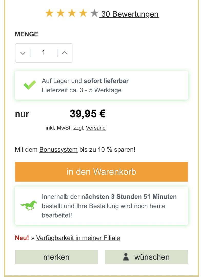Click the fourth gold rating star
The height and width of the screenshot is (277, 203).
click(x=83, y=13)
